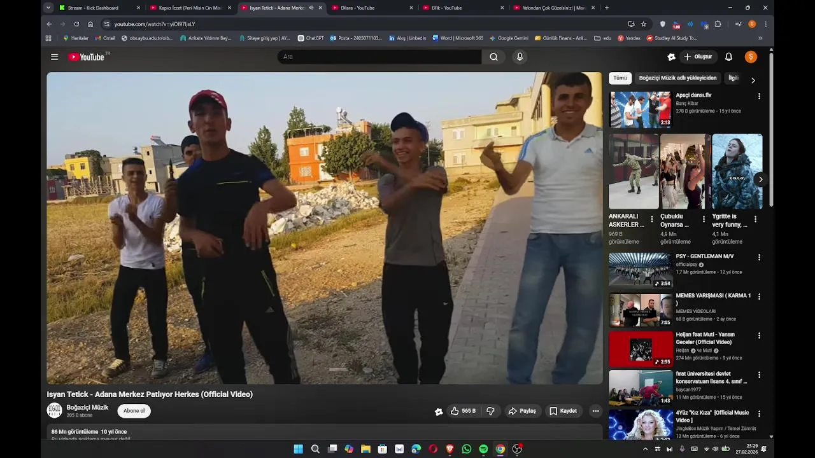
Task: Click the browser address bar URL
Action: [x=155, y=24]
